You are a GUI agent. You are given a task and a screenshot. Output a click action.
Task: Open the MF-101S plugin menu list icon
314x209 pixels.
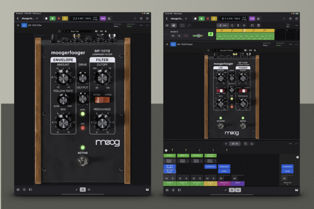(x=59, y=31)
